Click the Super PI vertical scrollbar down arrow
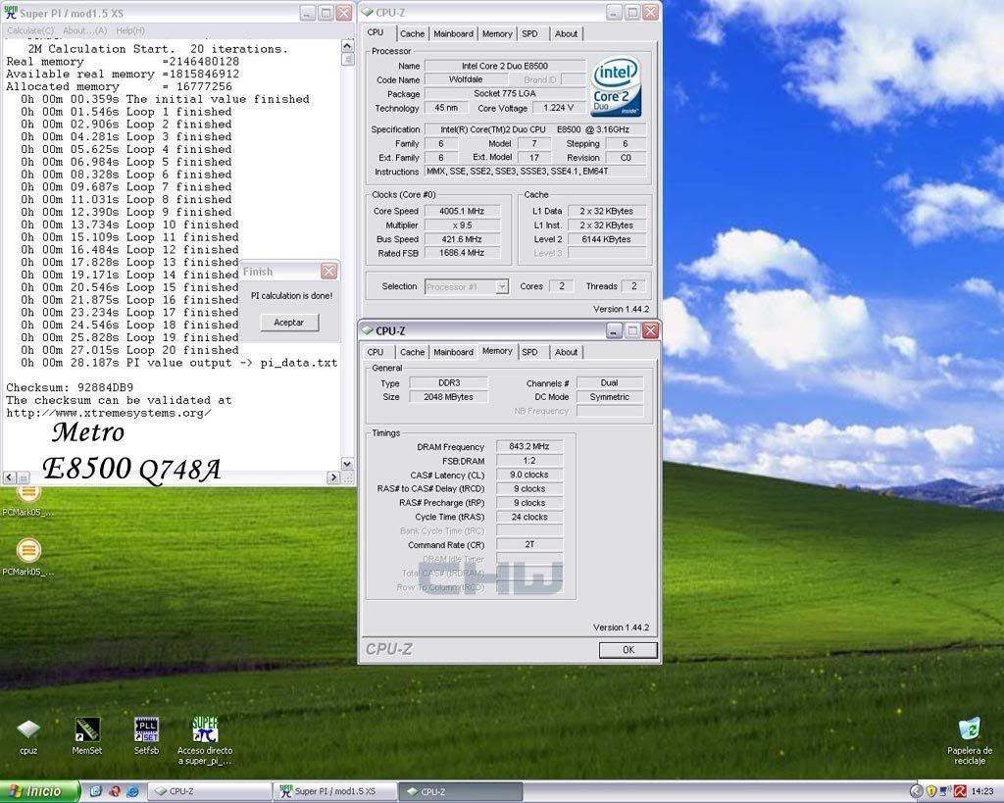Viewport: 1004px width, 803px height. point(347,464)
